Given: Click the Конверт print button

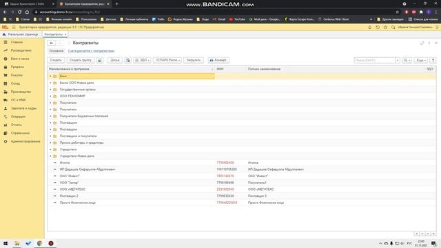Looking at the screenshot, I should click(x=218, y=60).
